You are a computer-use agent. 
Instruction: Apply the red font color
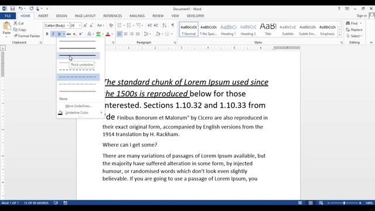point(108,34)
